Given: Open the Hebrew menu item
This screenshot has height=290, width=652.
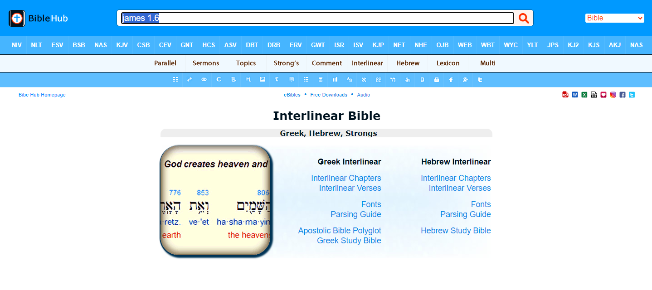Looking at the screenshot, I should click(x=408, y=63).
